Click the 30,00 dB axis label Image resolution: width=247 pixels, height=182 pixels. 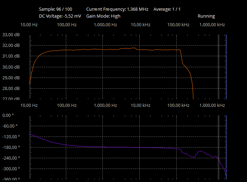pos(11,67)
